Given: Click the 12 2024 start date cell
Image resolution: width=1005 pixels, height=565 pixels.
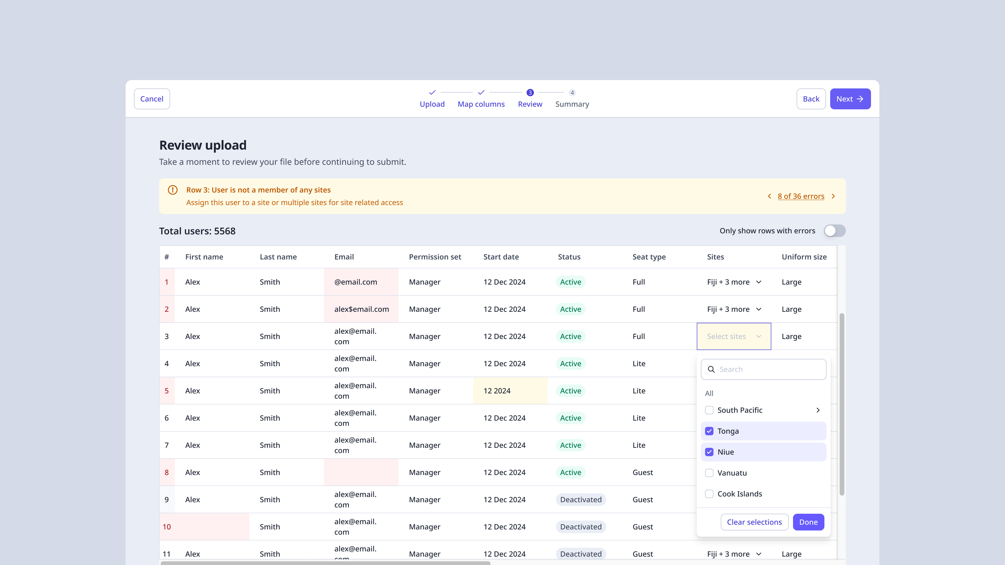Looking at the screenshot, I should tap(510, 391).
